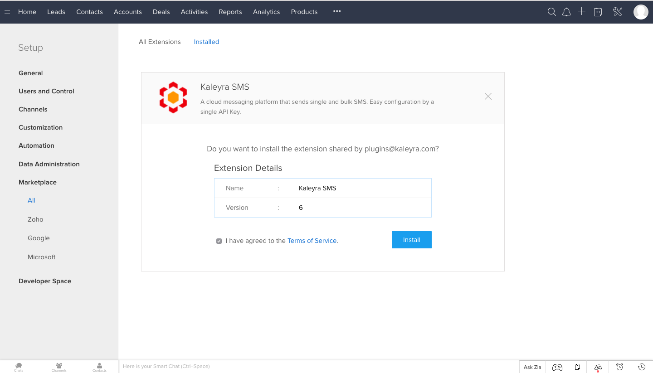This screenshot has width=653, height=373.
Task: Open the Accounts module
Action: (x=128, y=12)
